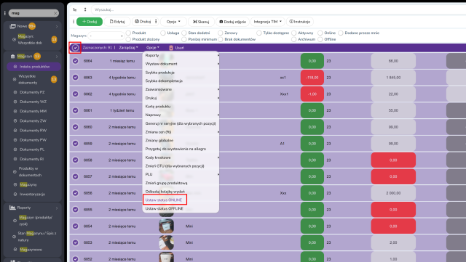Screen dimensions: 466x262
Task: Uncheck the row 6858 checkbox
Action: click(x=76, y=160)
